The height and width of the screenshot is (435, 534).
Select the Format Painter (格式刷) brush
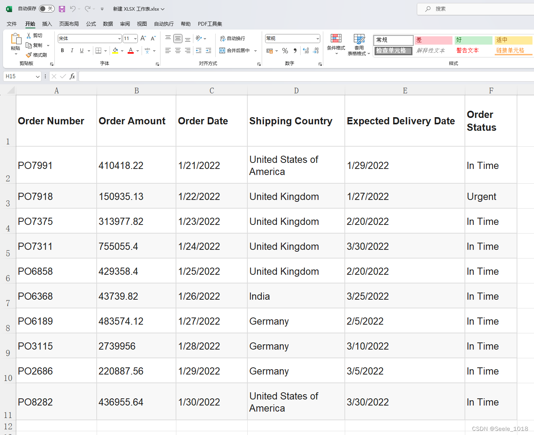29,55
